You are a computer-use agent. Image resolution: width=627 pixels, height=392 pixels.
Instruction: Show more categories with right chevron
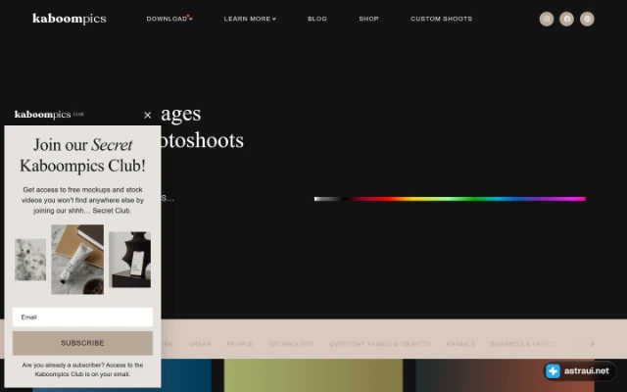592,344
